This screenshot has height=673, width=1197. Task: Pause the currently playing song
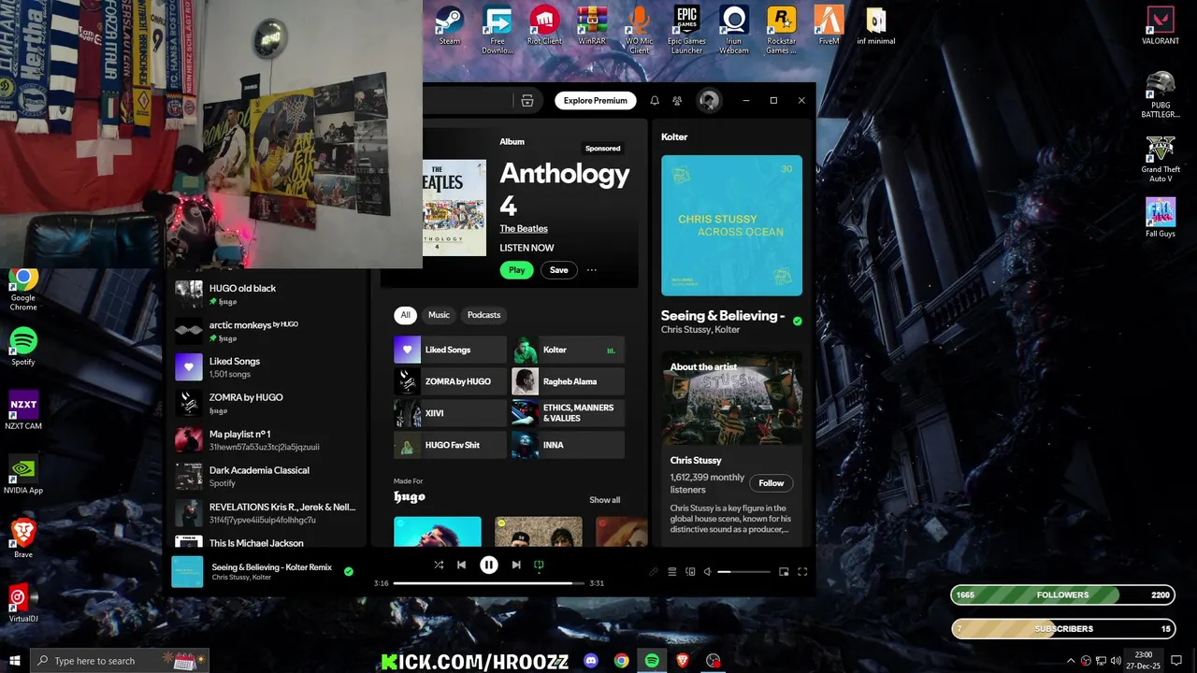pyautogui.click(x=488, y=565)
